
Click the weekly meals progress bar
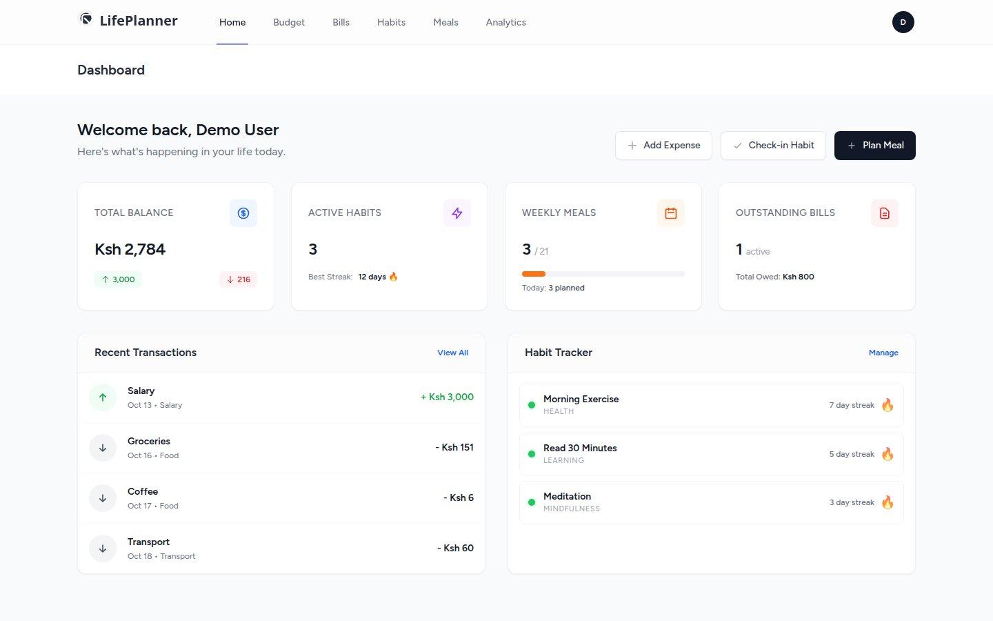point(603,274)
